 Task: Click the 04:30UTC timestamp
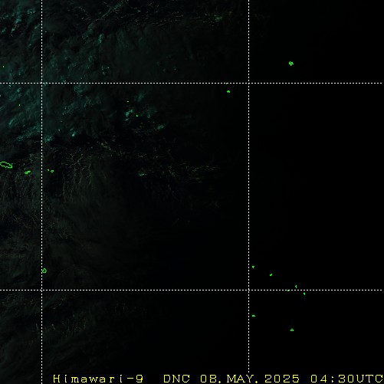pyautogui.click(x=346, y=379)
